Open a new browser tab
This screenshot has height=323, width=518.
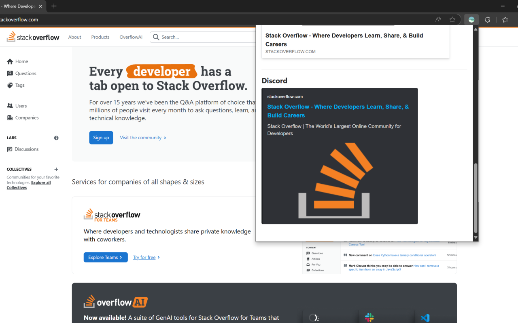(x=54, y=6)
